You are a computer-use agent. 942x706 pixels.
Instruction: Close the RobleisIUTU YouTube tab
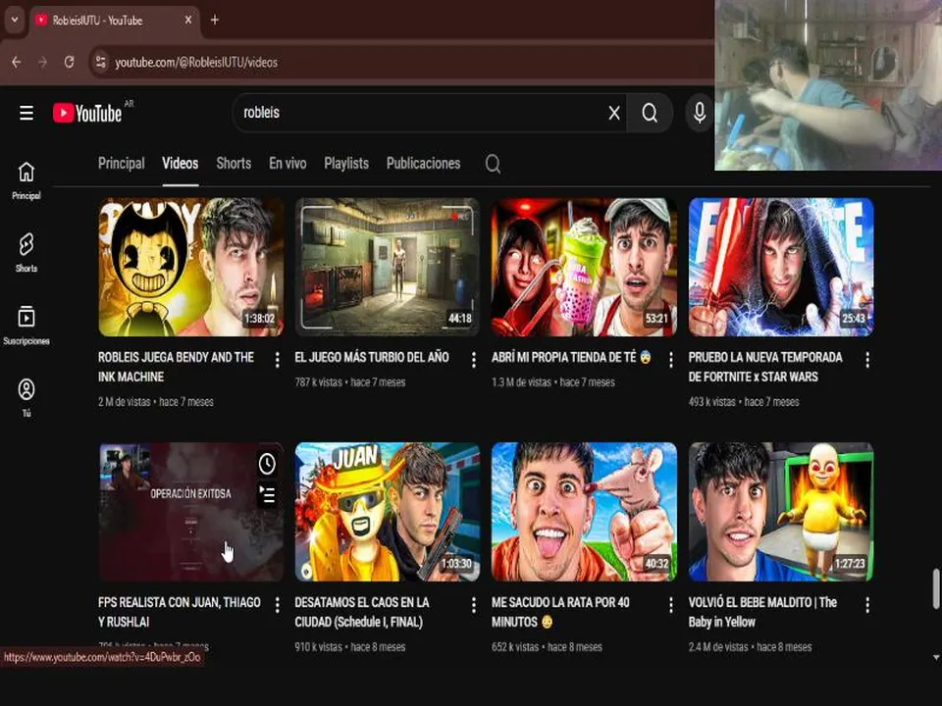point(188,20)
